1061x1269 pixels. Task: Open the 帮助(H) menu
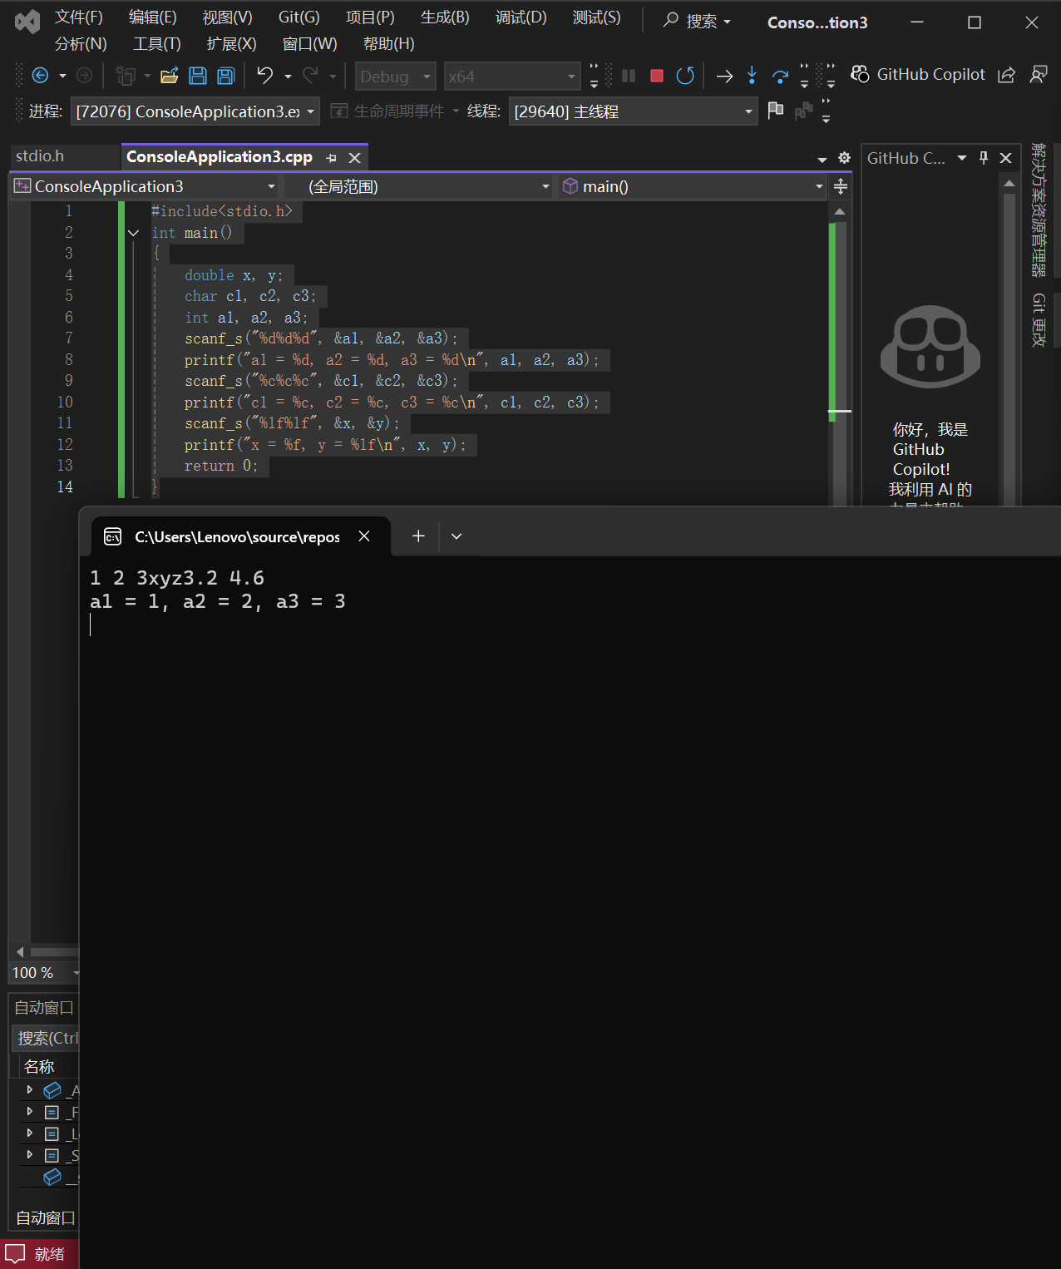(389, 44)
